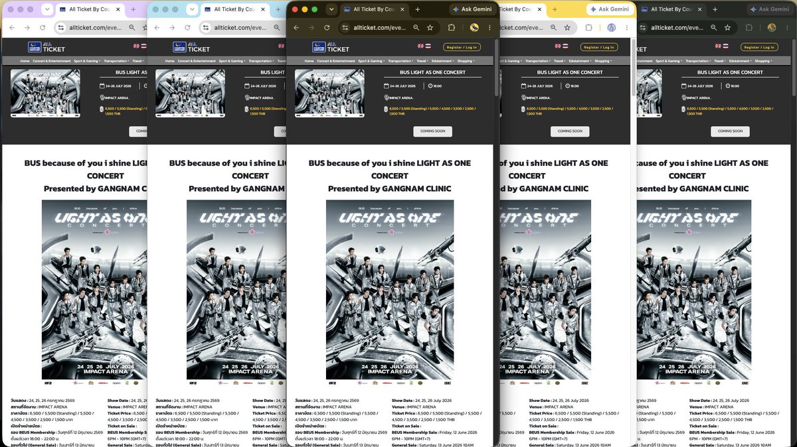Switch to English flag in front dark window
Viewport: 797px width, 447px height.
(420, 46)
